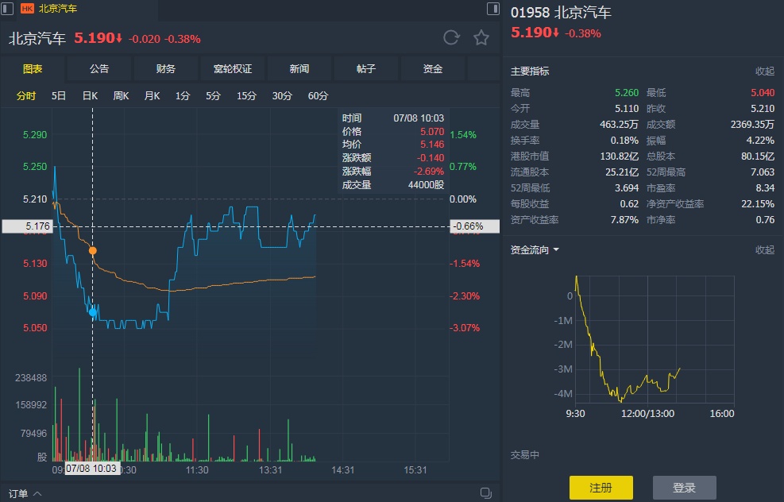
Task: Click the 振幅 value 4.22%
Action: click(760, 140)
